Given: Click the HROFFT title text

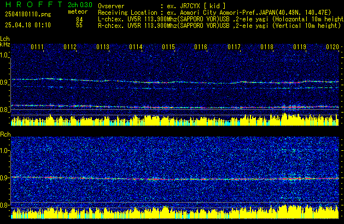Looking at the screenshot, I should coord(33,4).
